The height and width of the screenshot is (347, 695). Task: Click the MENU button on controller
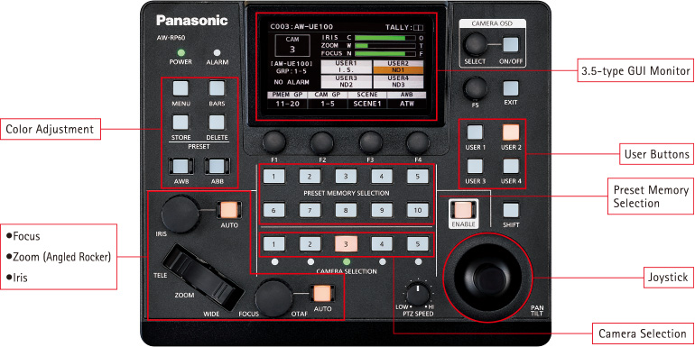point(181,88)
